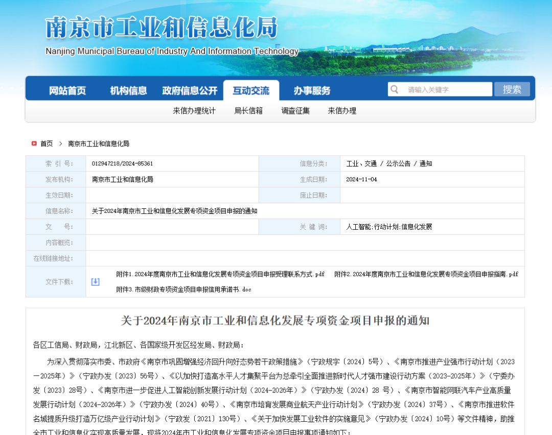Screen dimensions: 552x435
Task: Go to the 办事服务 tab
Action: pyautogui.click(x=312, y=90)
